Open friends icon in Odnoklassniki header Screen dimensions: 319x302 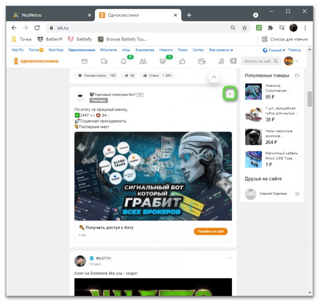point(143,61)
